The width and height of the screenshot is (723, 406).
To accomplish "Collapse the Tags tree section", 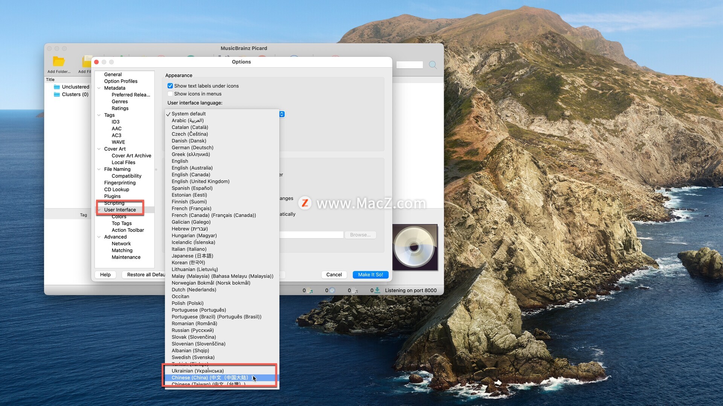I will pyautogui.click(x=99, y=115).
